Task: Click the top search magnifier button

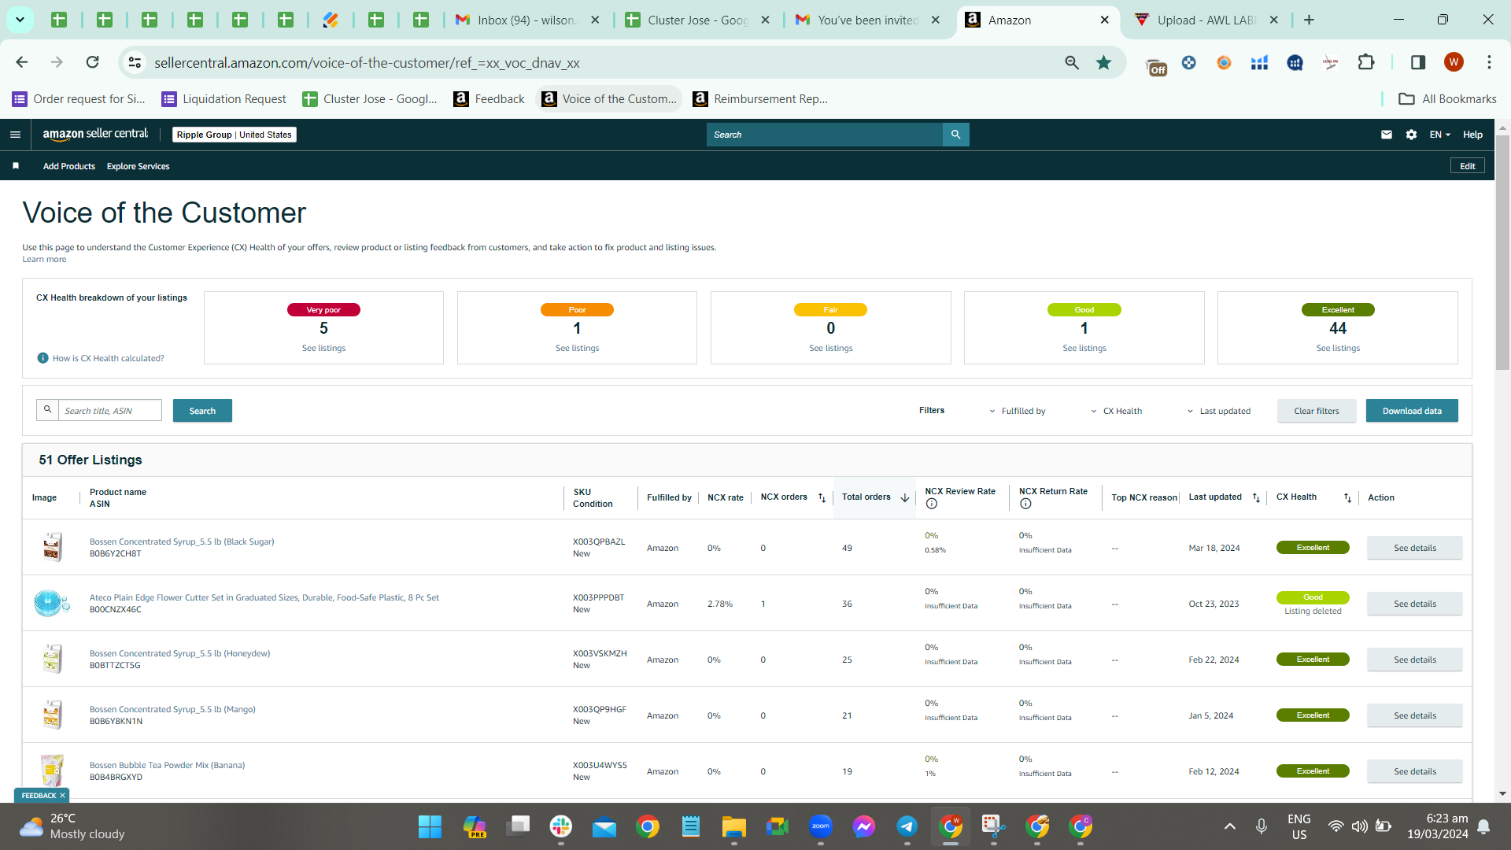Action: tap(955, 135)
